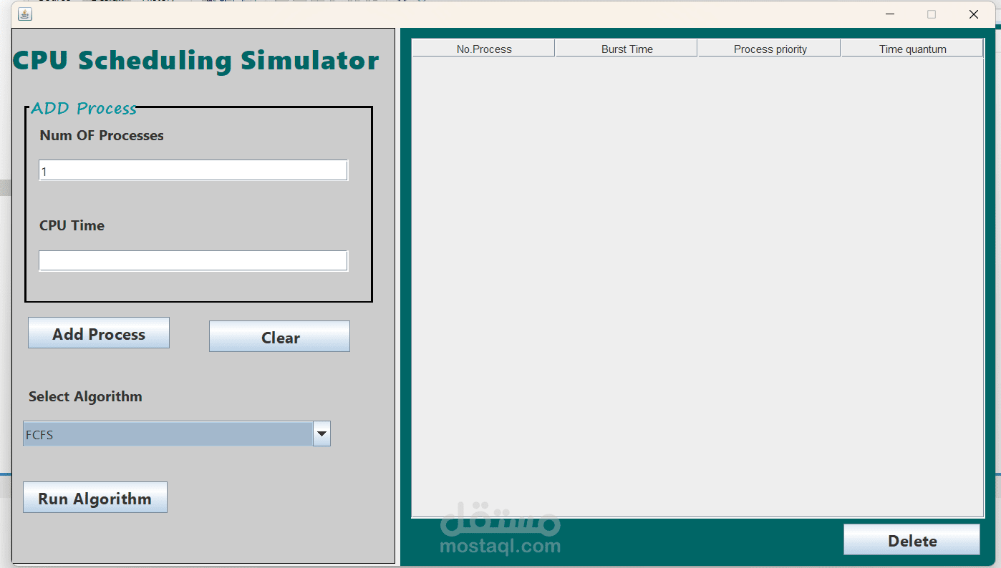Click the Select Algorithm label
The image size is (1001, 568).
coord(84,396)
